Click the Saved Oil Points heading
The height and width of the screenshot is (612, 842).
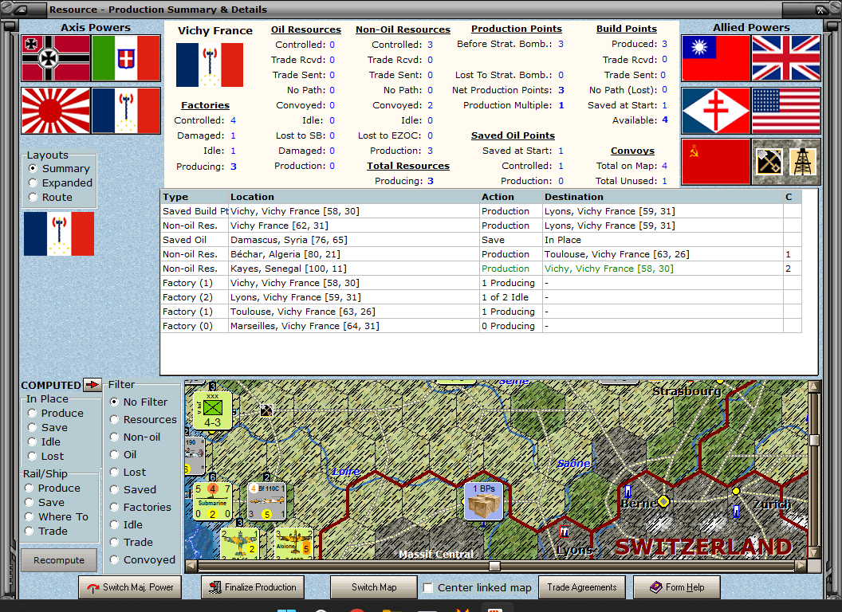coord(513,135)
